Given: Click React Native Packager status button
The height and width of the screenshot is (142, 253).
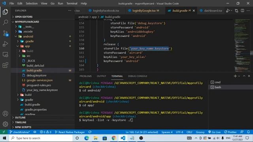Looking at the screenshot, I should click(70, 132).
